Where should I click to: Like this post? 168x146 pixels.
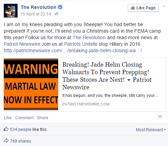pyautogui.click(x=8, y=118)
